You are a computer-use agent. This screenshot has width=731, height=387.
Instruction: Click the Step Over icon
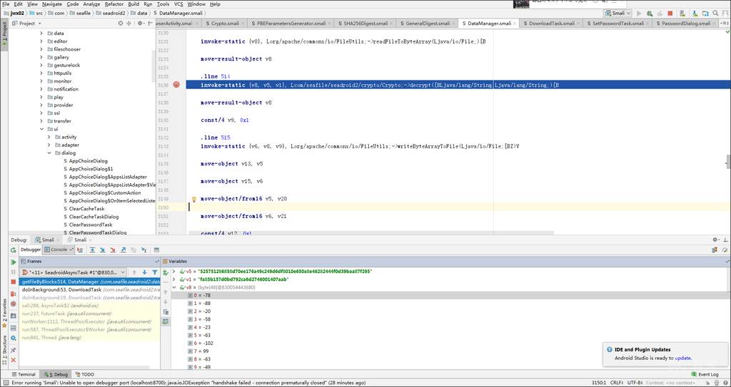pos(92,250)
